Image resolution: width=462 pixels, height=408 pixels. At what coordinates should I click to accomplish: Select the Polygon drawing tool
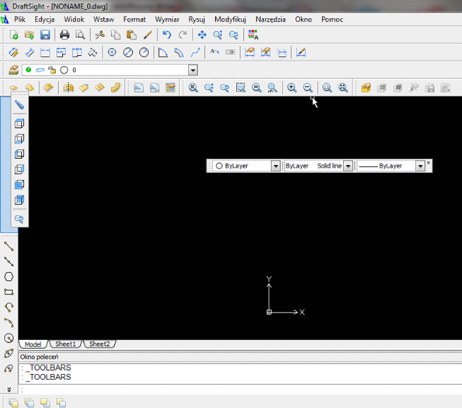click(9, 277)
